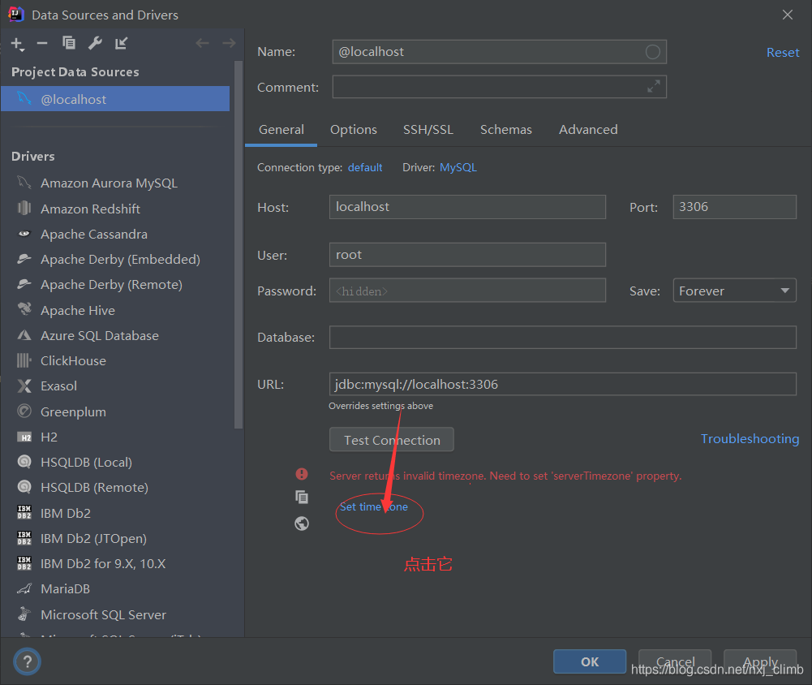
Task: Click the Apply button
Action: (x=760, y=661)
